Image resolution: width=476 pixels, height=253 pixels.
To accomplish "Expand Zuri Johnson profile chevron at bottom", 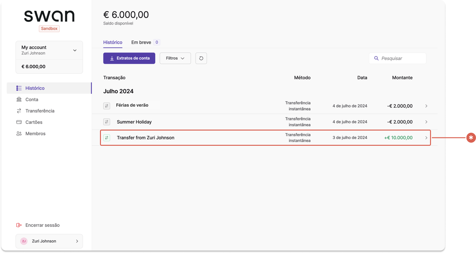I will pos(77,241).
